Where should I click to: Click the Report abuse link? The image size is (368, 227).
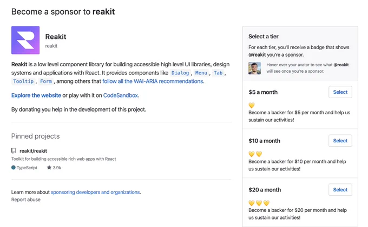click(x=26, y=200)
